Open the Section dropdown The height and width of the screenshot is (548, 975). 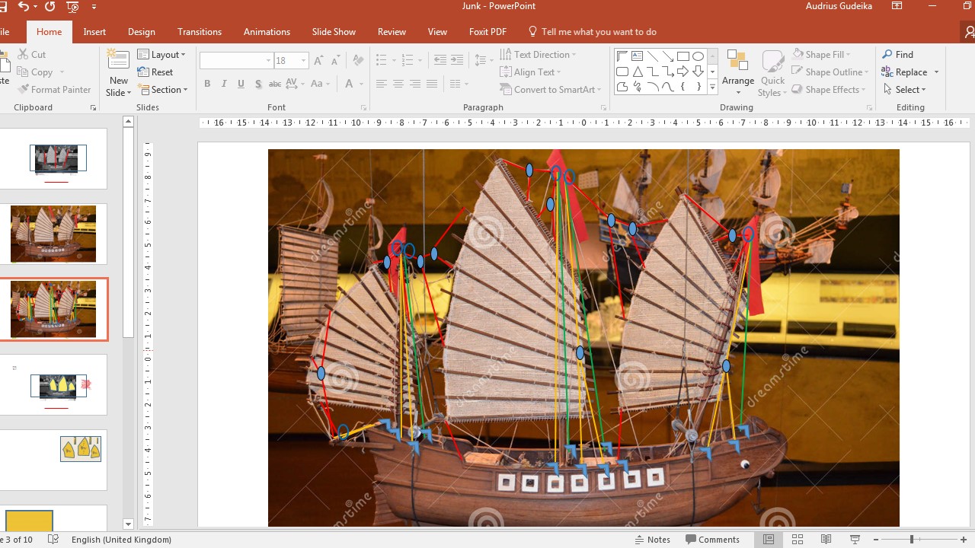pos(163,90)
